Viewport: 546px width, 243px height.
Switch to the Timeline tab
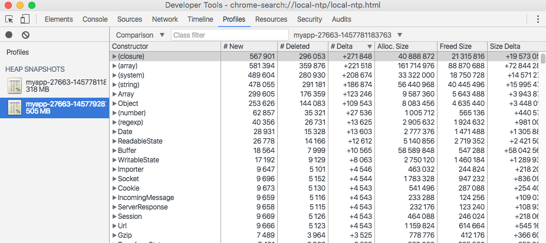tap(200, 19)
